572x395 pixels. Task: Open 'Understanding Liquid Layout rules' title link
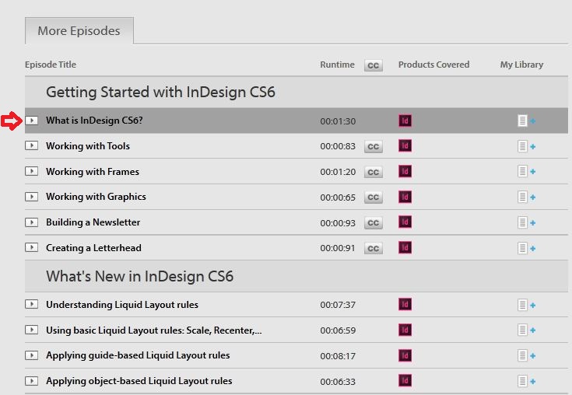point(122,305)
